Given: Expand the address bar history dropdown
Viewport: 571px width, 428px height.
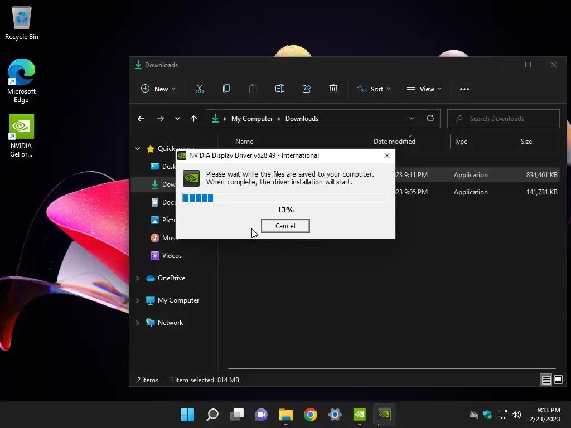Looking at the screenshot, I should [412, 118].
